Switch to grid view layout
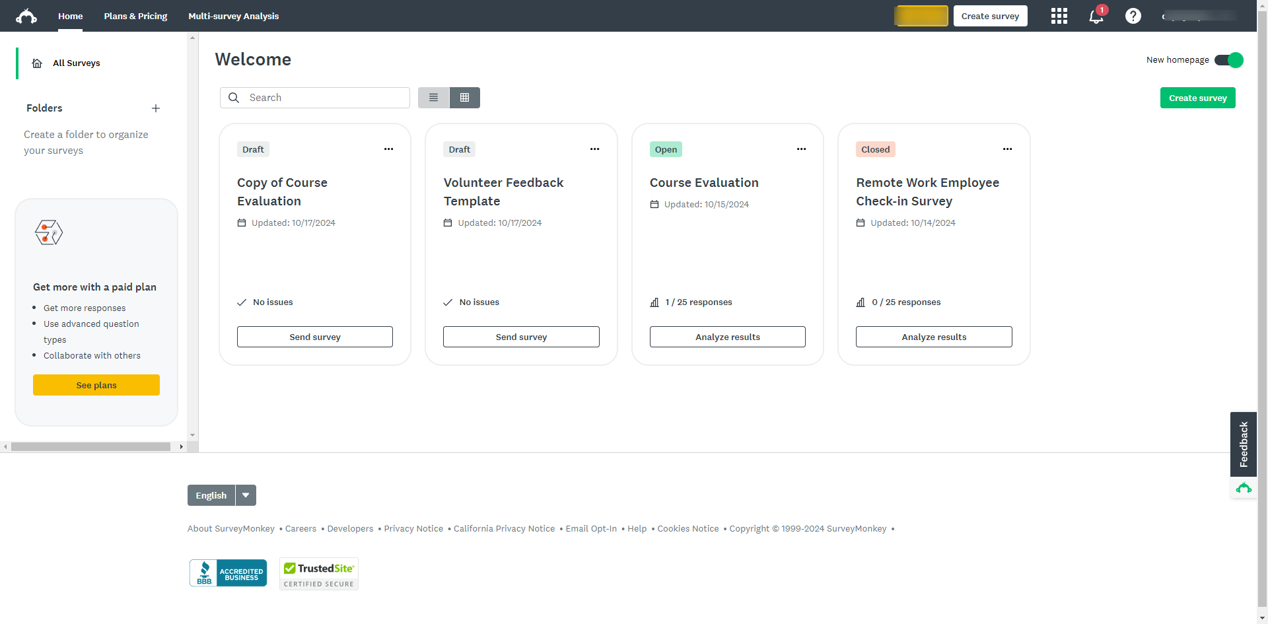The height and width of the screenshot is (624, 1268). coord(465,98)
